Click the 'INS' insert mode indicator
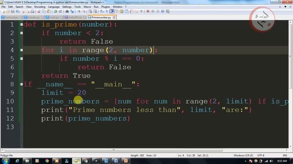Screen dimensions: 293x164 click(285, 155)
